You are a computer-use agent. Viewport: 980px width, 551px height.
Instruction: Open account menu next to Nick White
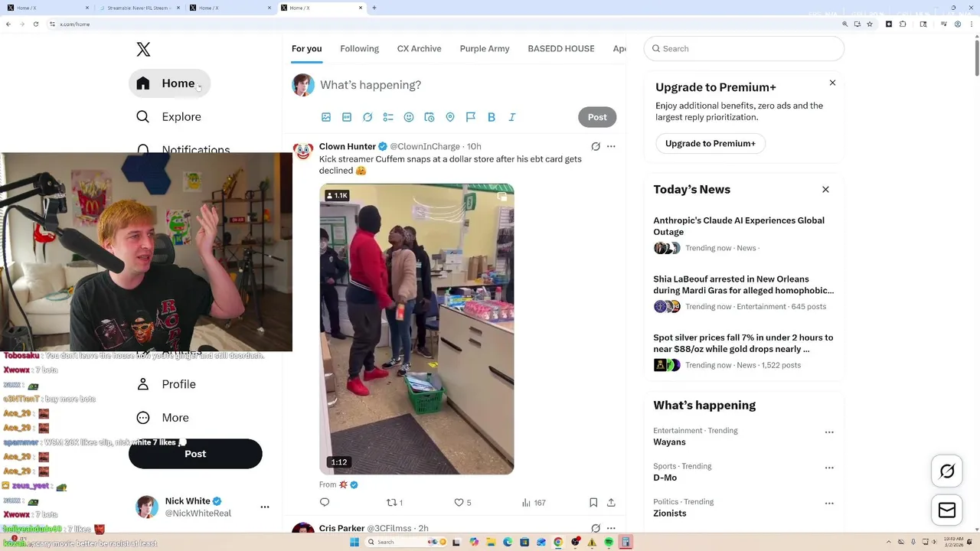coord(265,507)
